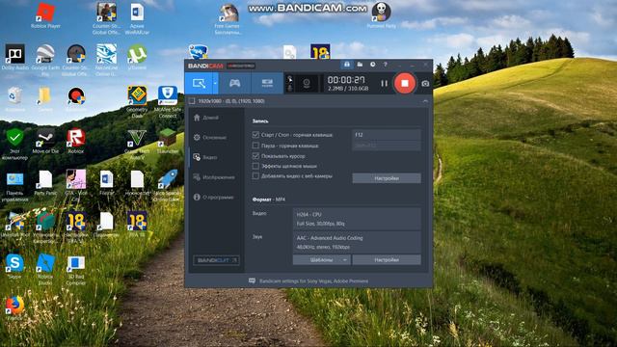
Task: Open format Settings button beside Templates
Action: coord(387,259)
